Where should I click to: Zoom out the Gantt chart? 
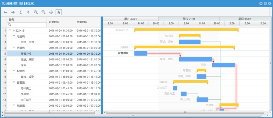36,12
